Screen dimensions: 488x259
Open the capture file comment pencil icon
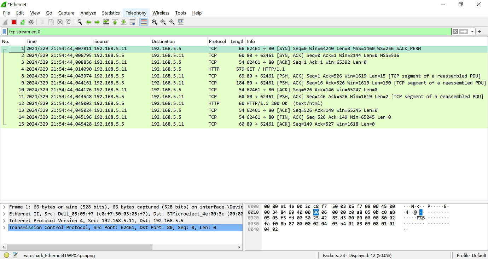15,255
